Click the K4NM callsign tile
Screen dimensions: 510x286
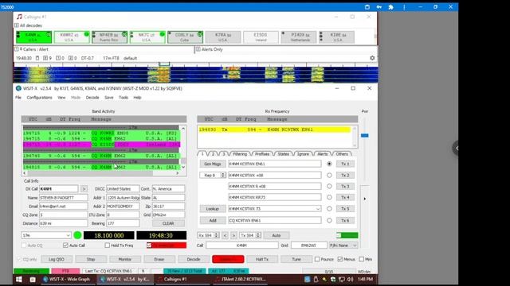(33, 37)
